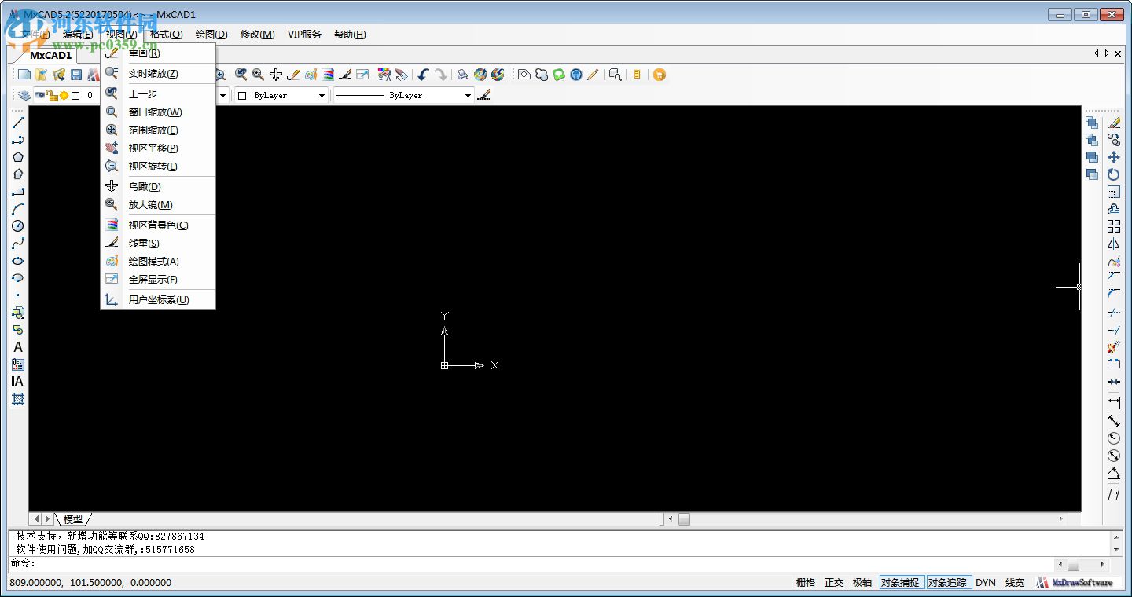Choose 全屏显示(F) menu entry
This screenshot has height=597, width=1132.
(x=158, y=280)
